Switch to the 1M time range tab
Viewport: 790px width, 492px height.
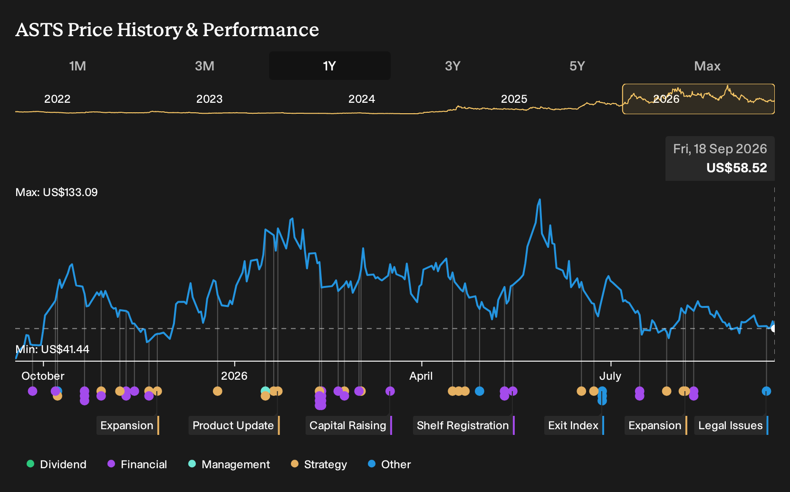point(77,66)
